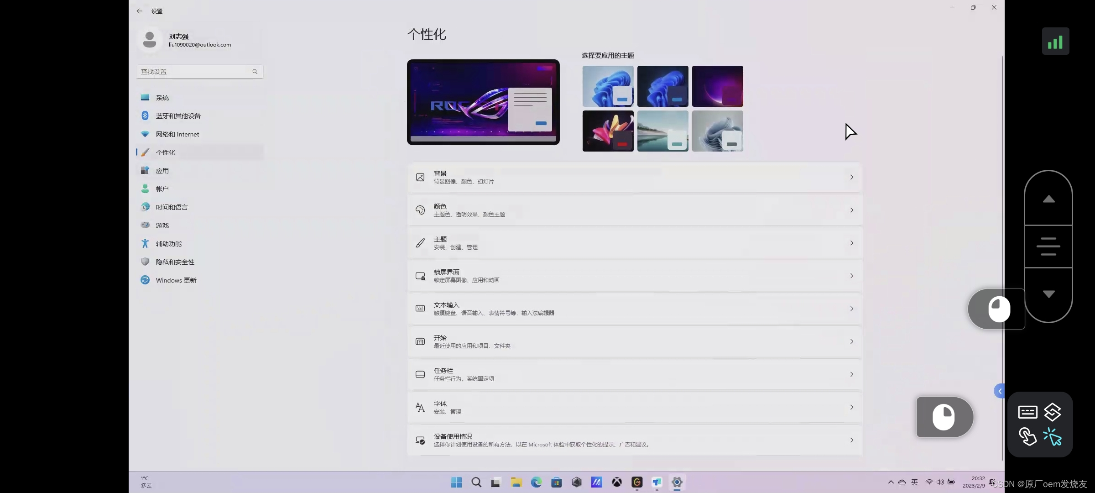Open Microsoft Edge from the taskbar
The width and height of the screenshot is (1095, 493).
coord(536,482)
